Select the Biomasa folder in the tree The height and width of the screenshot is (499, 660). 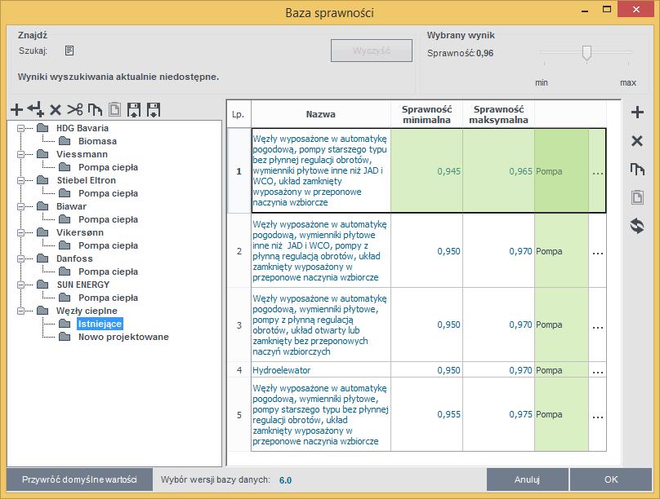tap(97, 141)
